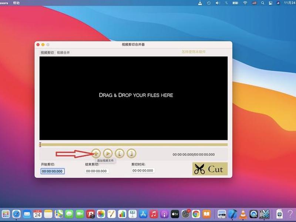
Task: Open Apple TV from the dock
Action: (x=175, y=214)
